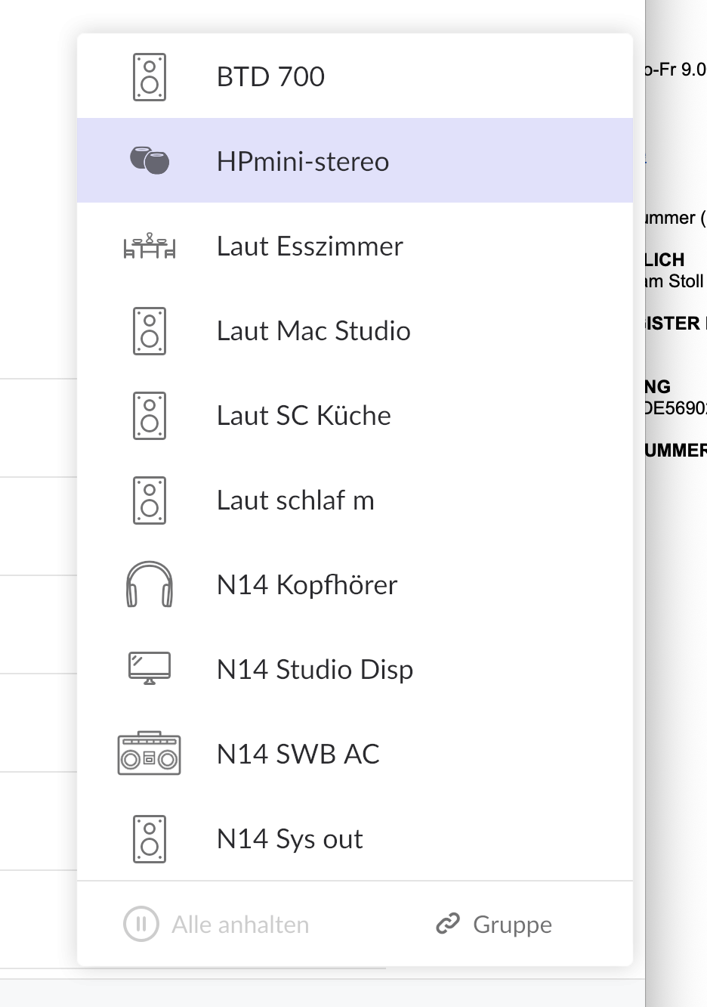The height and width of the screenshot is (1007, 707).
Task: Click the Gruppe button to group zones
Action: [x=494, y=924]
